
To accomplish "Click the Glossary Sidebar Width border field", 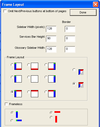I will pyautogui.click(x=70, y=49).
